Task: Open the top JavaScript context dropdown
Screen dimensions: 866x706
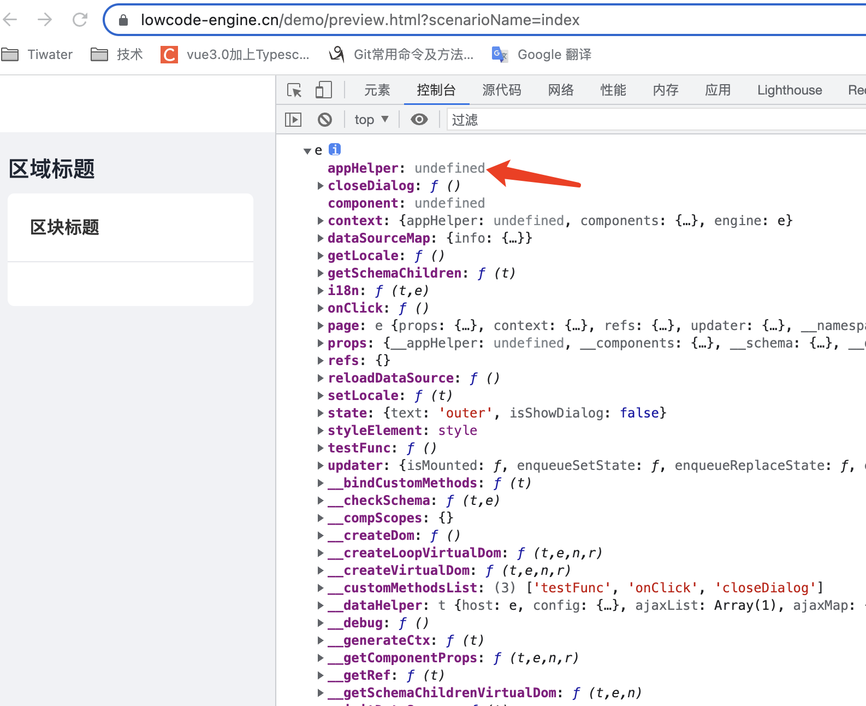Action: pos(371,120)
